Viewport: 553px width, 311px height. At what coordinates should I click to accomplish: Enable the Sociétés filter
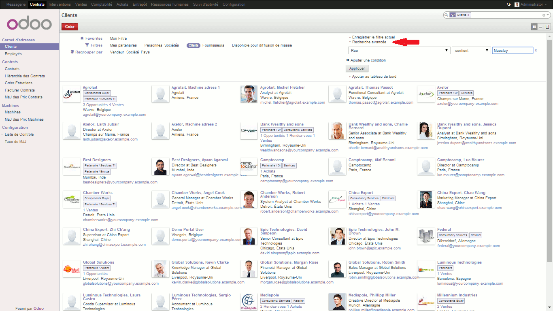[172, 45]
